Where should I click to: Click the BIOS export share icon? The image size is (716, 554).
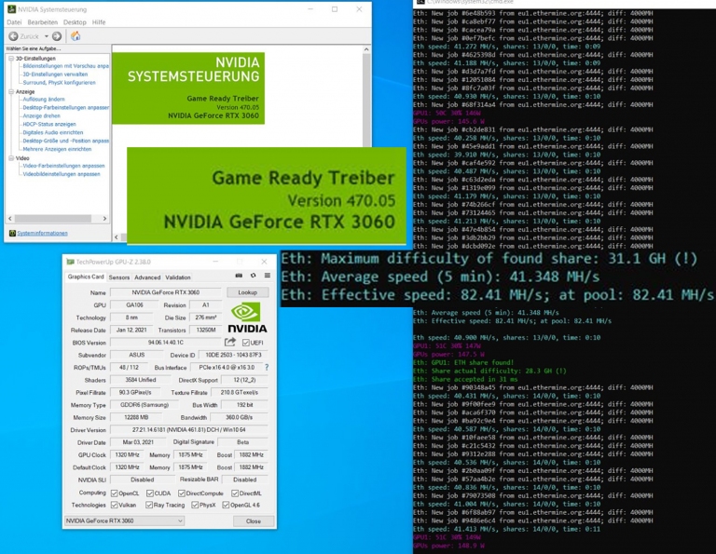(230, 342)
